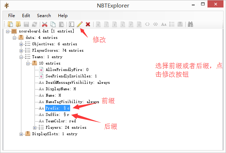Click the Edit Value pencil icon
226x153 pixels.
pos(80,24)
